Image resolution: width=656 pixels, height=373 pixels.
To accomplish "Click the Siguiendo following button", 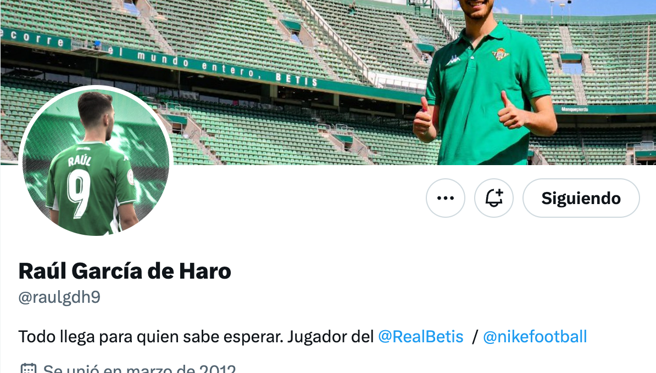I will (x=581, y=198).
